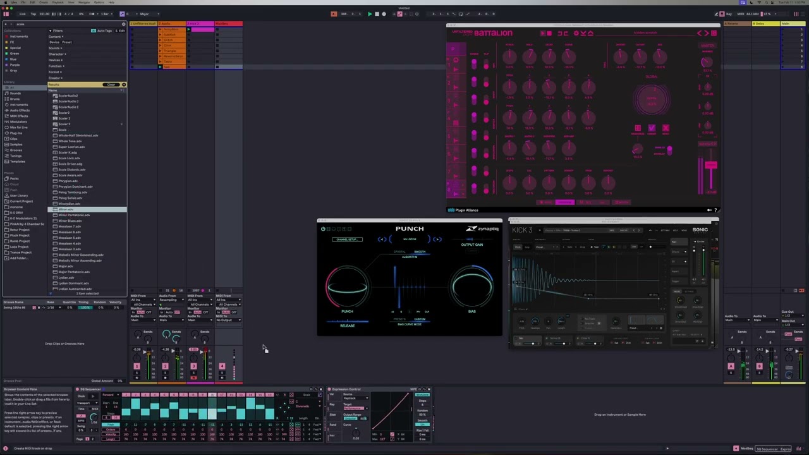Expand the Character filter group

click(x=57, y=54)
